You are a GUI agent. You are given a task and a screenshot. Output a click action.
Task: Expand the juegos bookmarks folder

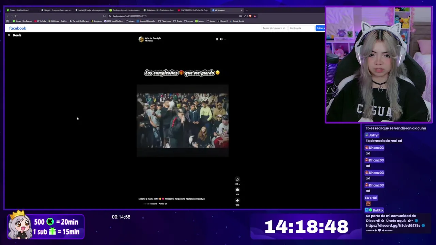click(x=211, y=21)
